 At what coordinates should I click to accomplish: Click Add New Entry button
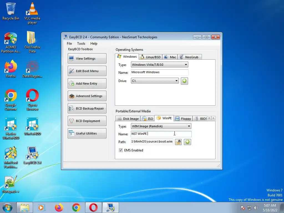[x=87, y=83]
